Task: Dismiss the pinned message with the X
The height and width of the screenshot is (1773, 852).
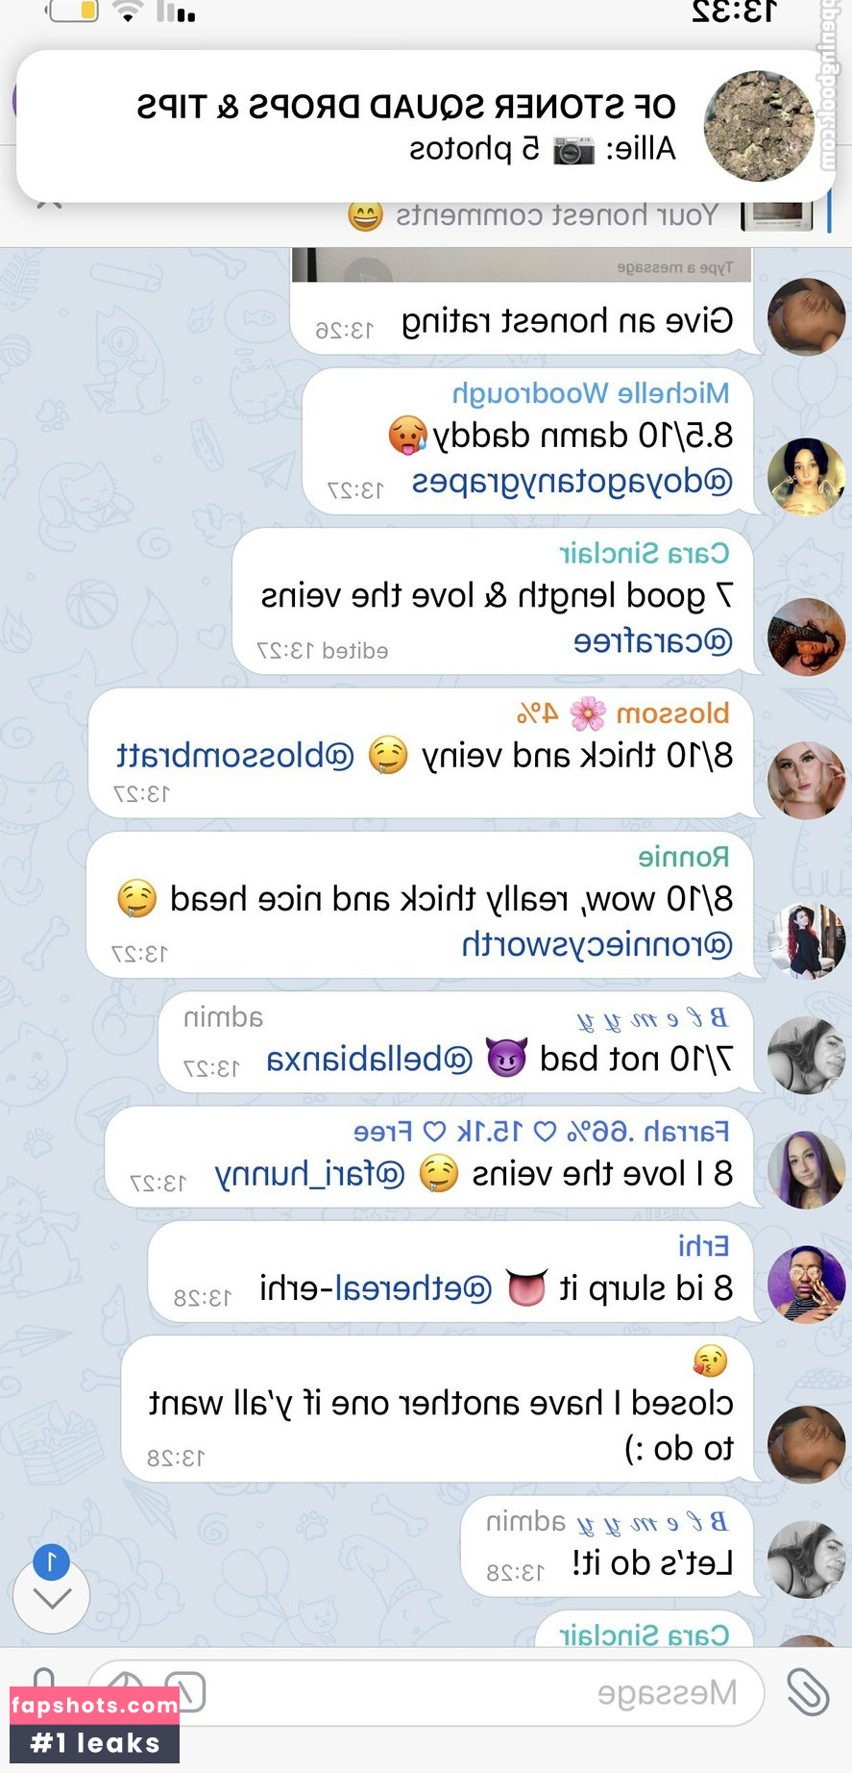Action: tap(50, 204)
